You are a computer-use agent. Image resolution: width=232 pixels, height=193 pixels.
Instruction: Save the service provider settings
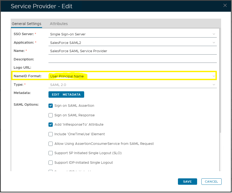point(187,182)
